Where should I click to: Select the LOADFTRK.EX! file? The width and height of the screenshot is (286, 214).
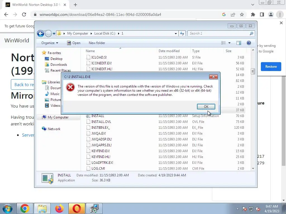coord(102,162)
